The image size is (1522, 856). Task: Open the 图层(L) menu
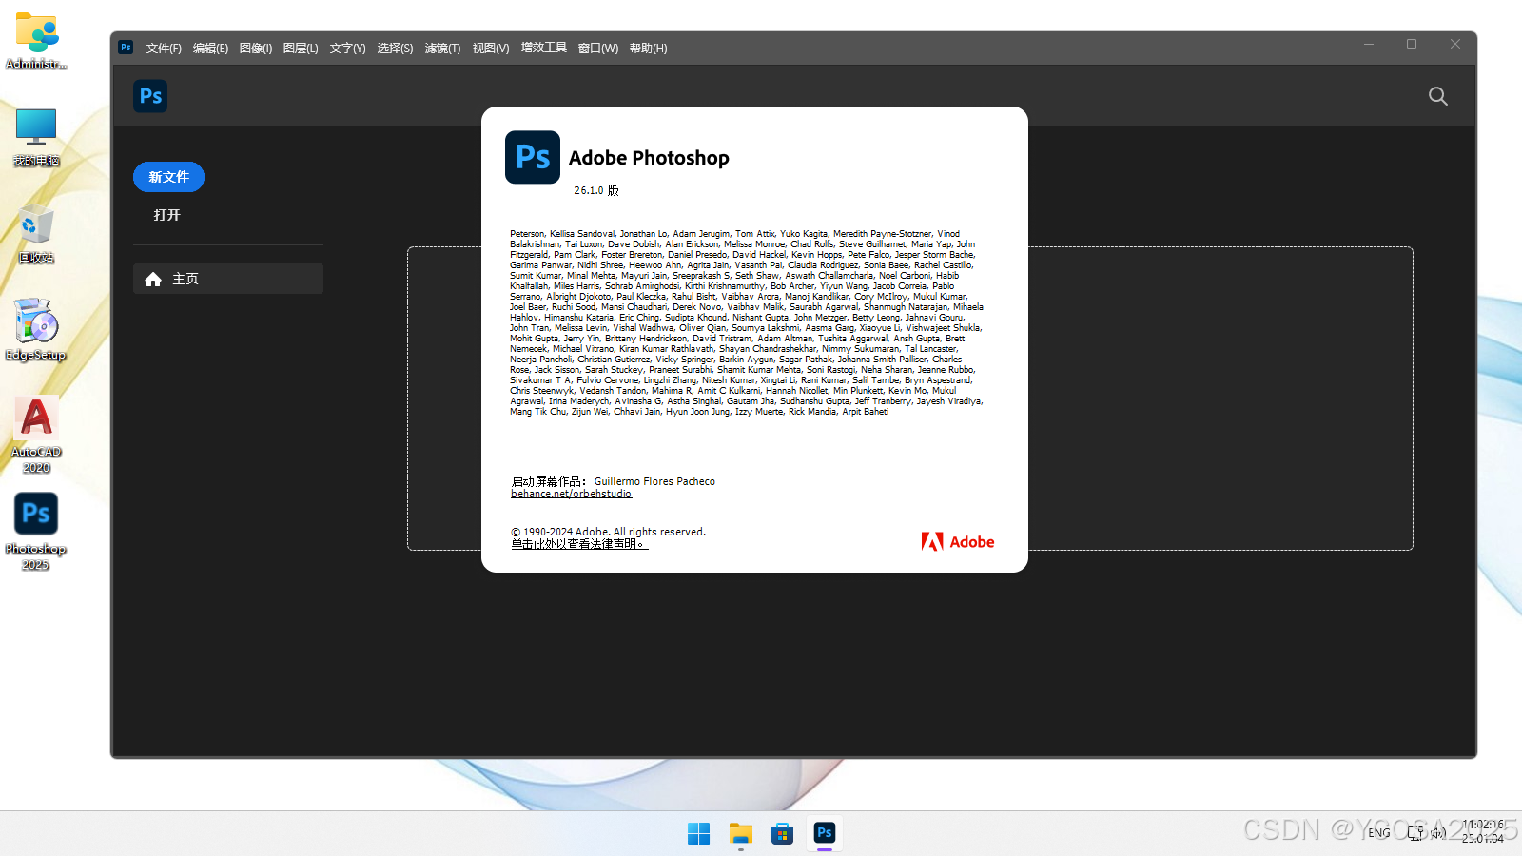click(301, 49)
